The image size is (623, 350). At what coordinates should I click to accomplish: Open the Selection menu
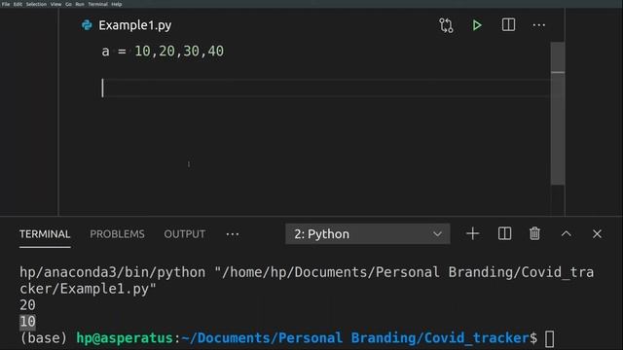(36, 4)
